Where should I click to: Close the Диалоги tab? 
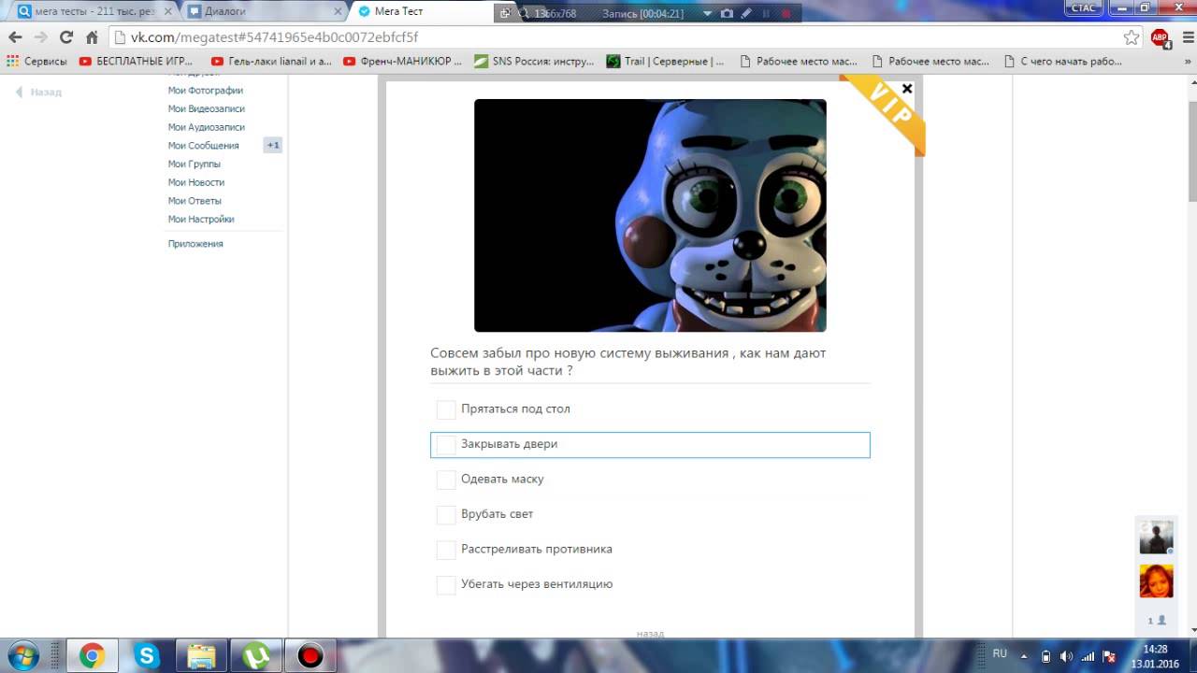tap(338, 11)
